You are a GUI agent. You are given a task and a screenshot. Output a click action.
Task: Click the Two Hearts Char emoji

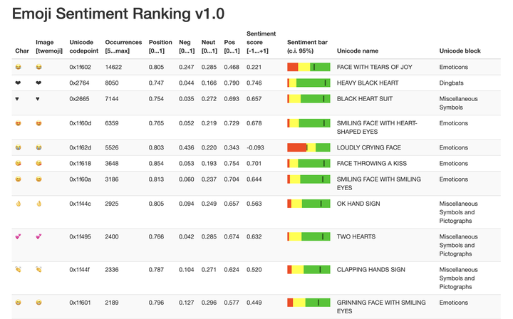tap(19, 236)
